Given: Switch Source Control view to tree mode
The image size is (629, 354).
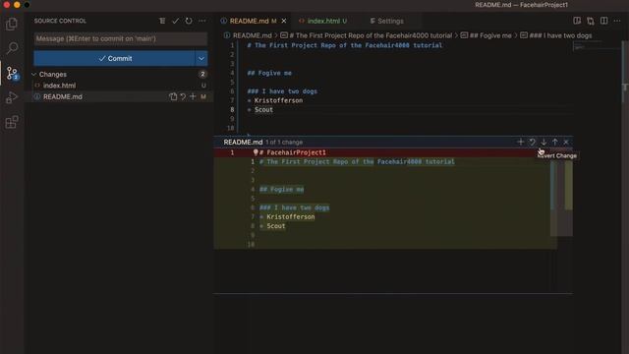Looking at the screenshot, I should [162, 21].
